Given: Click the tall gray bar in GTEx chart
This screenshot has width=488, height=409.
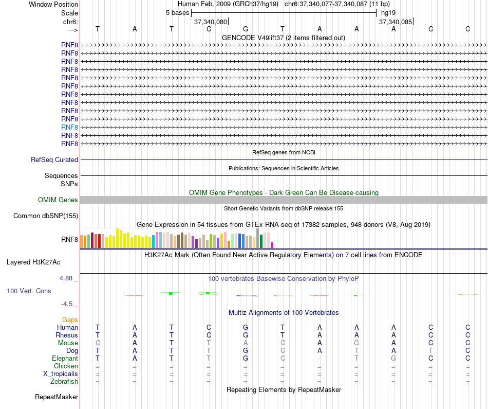Looking at the screenshot, I should click(x=258, y=238).
